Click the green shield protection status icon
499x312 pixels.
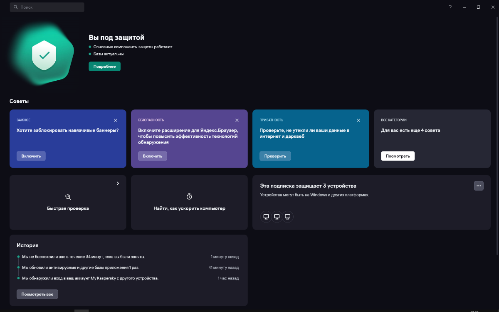44,54
